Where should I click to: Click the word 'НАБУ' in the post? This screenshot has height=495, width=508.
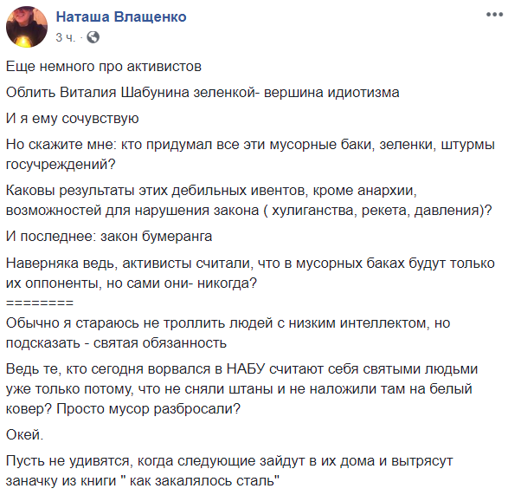click(246, 369)
